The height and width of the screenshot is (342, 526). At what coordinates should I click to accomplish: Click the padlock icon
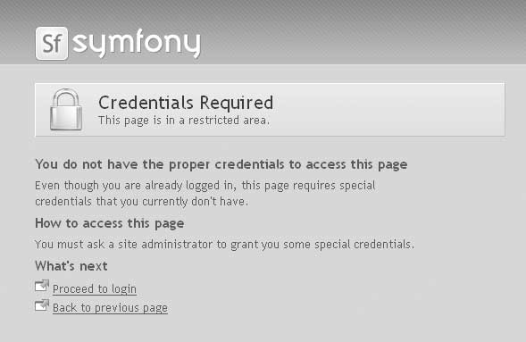click(x=66, y=109)
